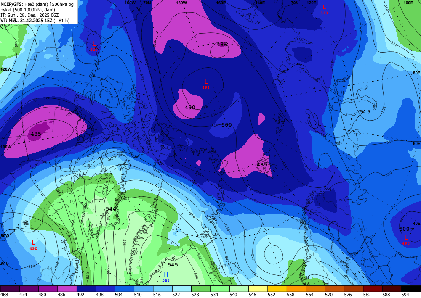The image size is (421, 298).
Task: Click the 40E longitude label
Action: 416,223
